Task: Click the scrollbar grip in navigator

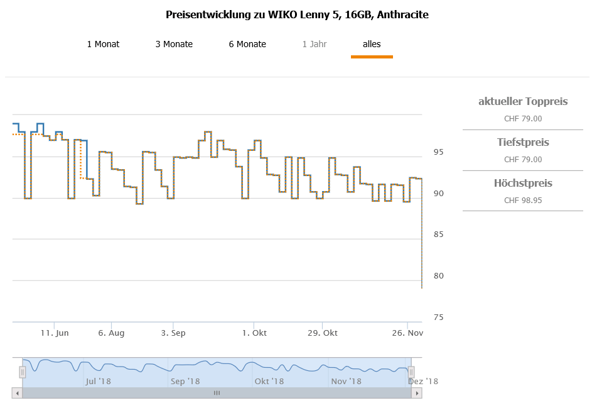Action: pos(217,393)
